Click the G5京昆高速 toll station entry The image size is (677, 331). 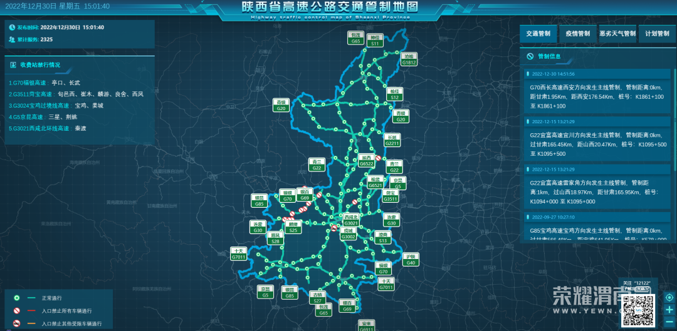click(x=43, y=116)
